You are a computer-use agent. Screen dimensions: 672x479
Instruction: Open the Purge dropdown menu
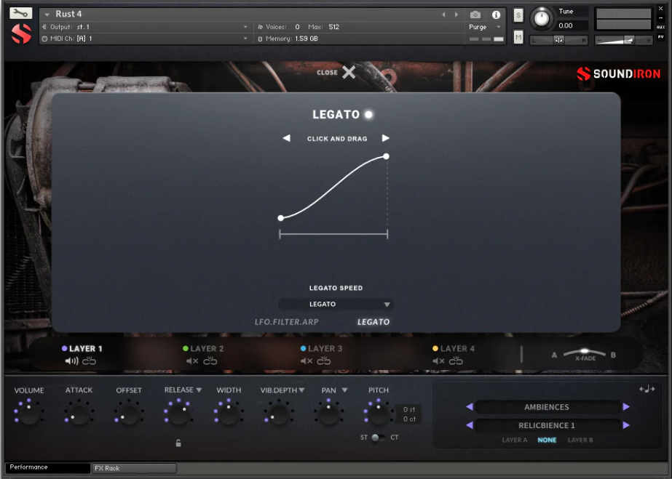tap(485, 27)
